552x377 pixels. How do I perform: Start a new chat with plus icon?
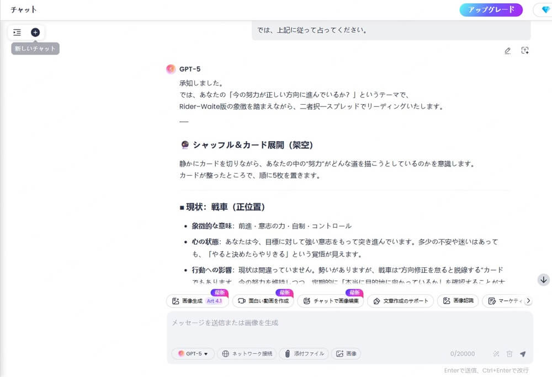coord(35,33)
